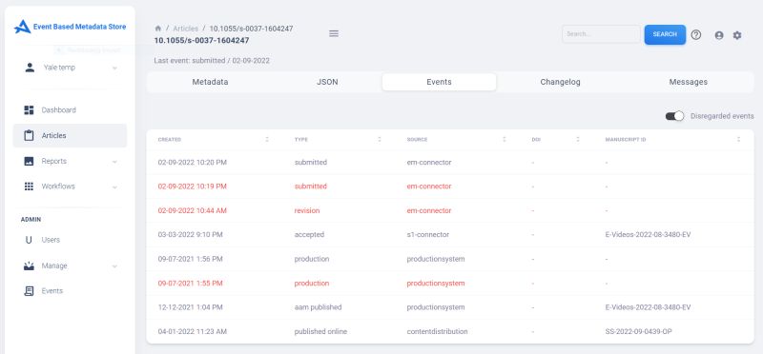Select the Events tab

(439, 82)
